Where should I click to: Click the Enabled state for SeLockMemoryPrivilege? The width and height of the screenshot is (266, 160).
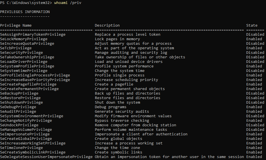[254, 39]
